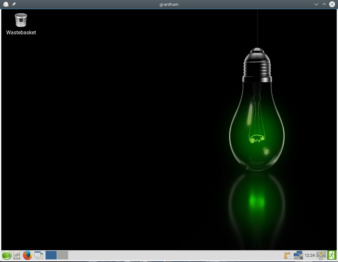The height and width of the screenshot is (262, 338).
Task: Open the clipboard manager tray icon
Action: pyautogui.click(x=288, y=255)
